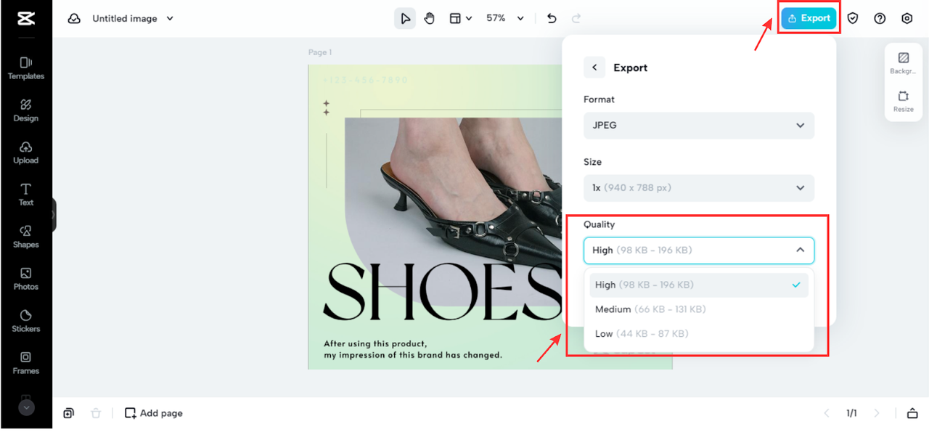
Task: Select the pointer select tool
Action: (x=405, y=19)
